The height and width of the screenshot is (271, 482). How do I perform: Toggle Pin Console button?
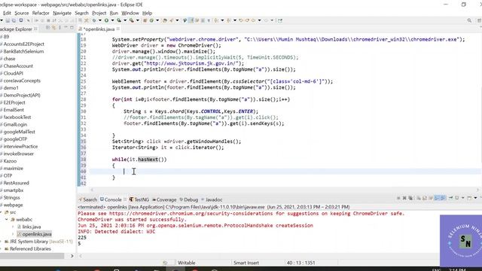451,198
